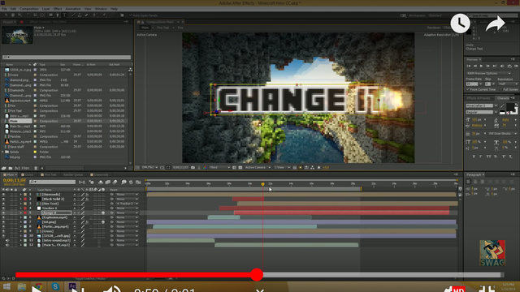Select the Hand tool in toolbar
The image size is (520, 292).
(x=13, y=15)
